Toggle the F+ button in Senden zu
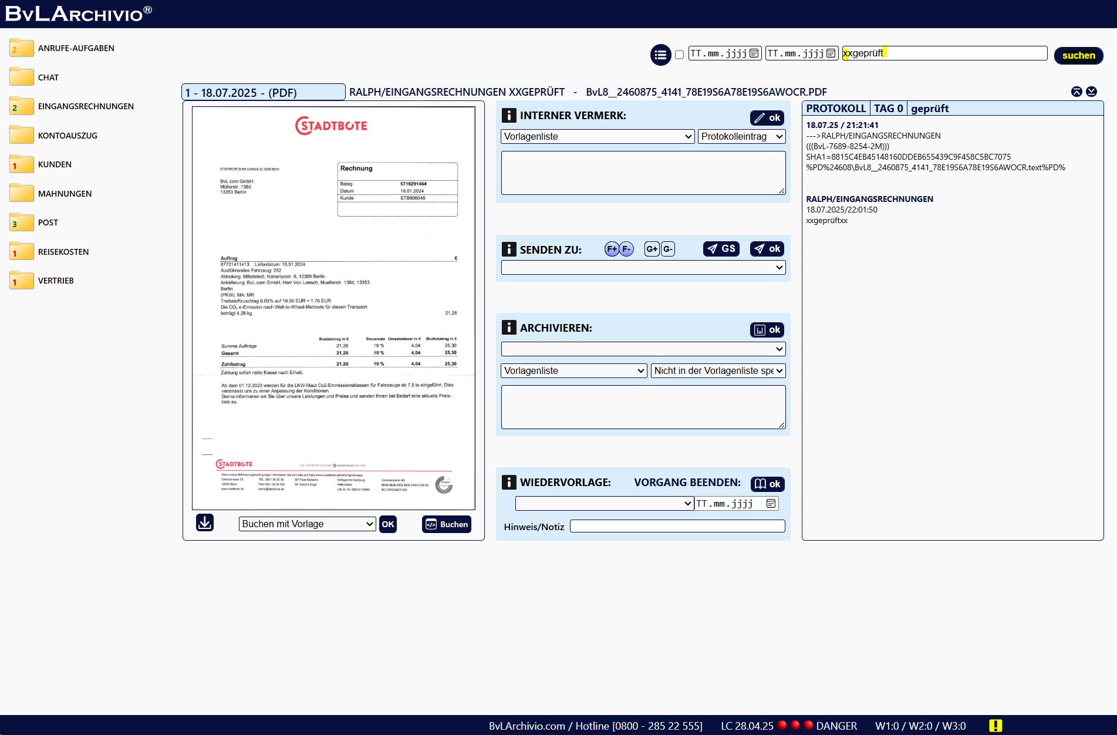Viewport: 1117px width, 735px height. click(x=612, y=249)
